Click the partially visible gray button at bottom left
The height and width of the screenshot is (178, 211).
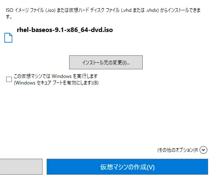tap(21, 167)
